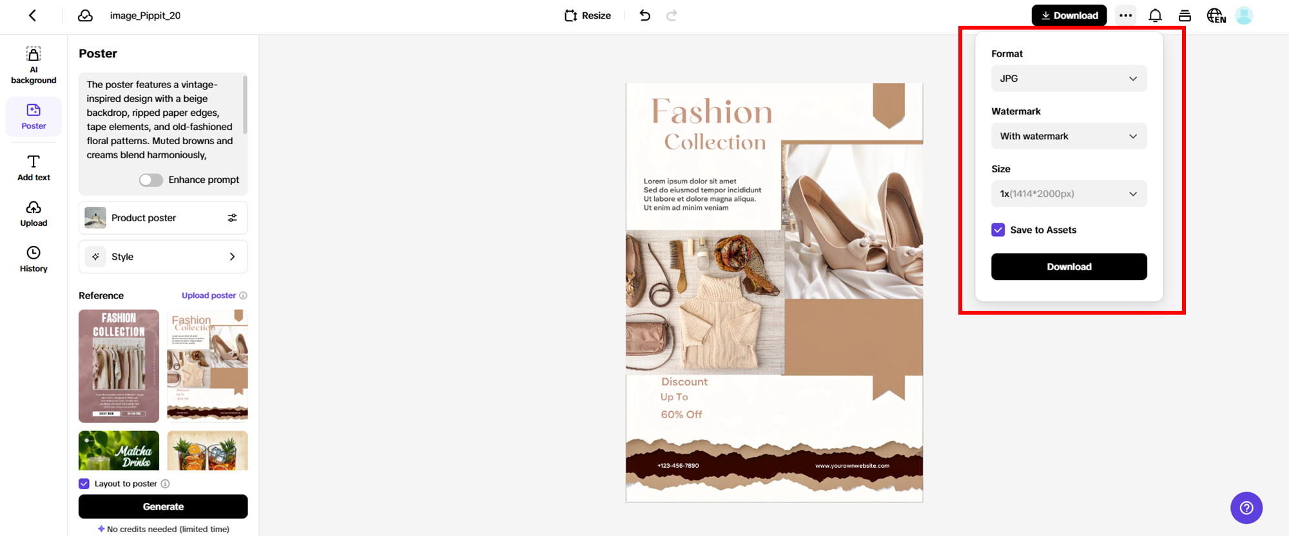Click the Layout to poster info icon
The height and width of the screenshot is (536, 1289).
pyautogui.click(x=165, y=484)
